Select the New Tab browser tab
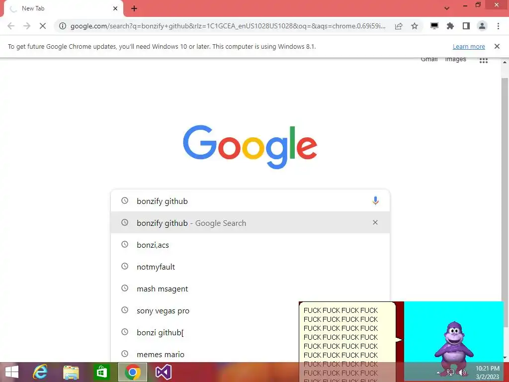 click(x=63, y=8)
